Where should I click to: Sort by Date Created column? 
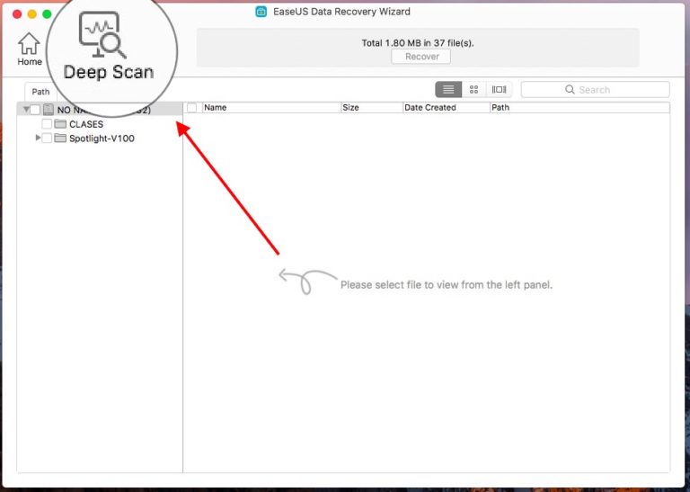pyautogui.click(x=444, y=108)
